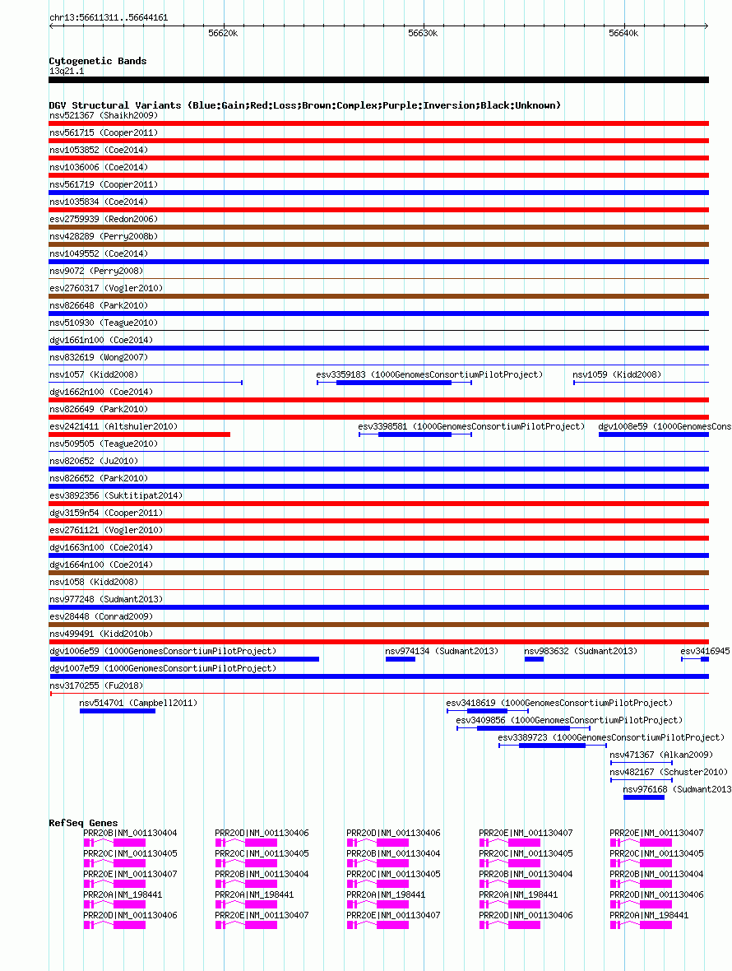The width and height of the screenshot is (732, 971).
Task: Select the dgv3159n54 (Cooper2011) label
Action: point(106,513)
